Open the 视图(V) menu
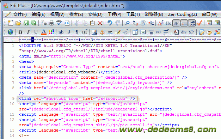The height and width of the screenshot is (139, 221). point(57,14)
